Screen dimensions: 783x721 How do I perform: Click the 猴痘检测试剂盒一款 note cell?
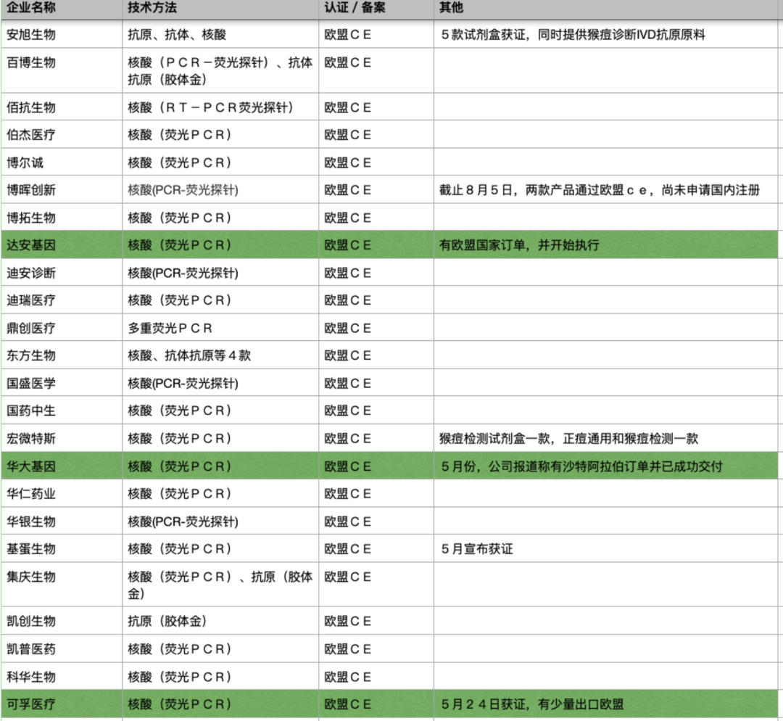(x=605, y=438)
